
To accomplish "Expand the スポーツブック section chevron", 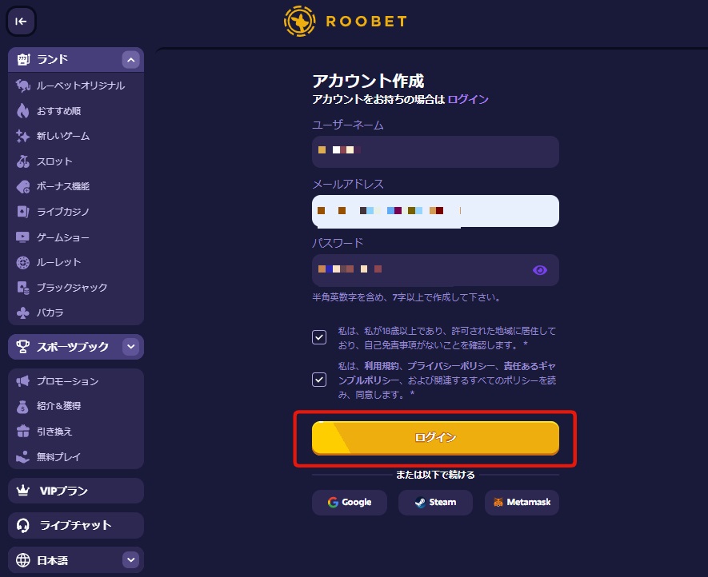I will click(x=131, y=347).
